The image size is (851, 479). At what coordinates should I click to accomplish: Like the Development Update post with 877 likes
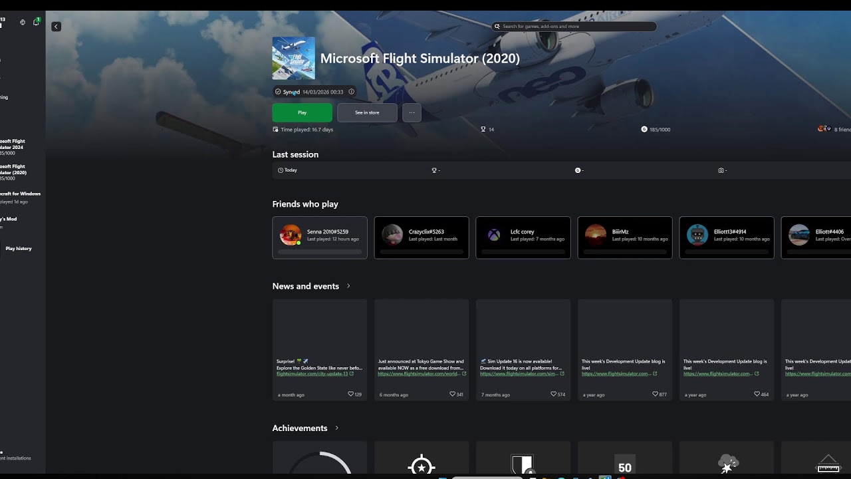656,395
